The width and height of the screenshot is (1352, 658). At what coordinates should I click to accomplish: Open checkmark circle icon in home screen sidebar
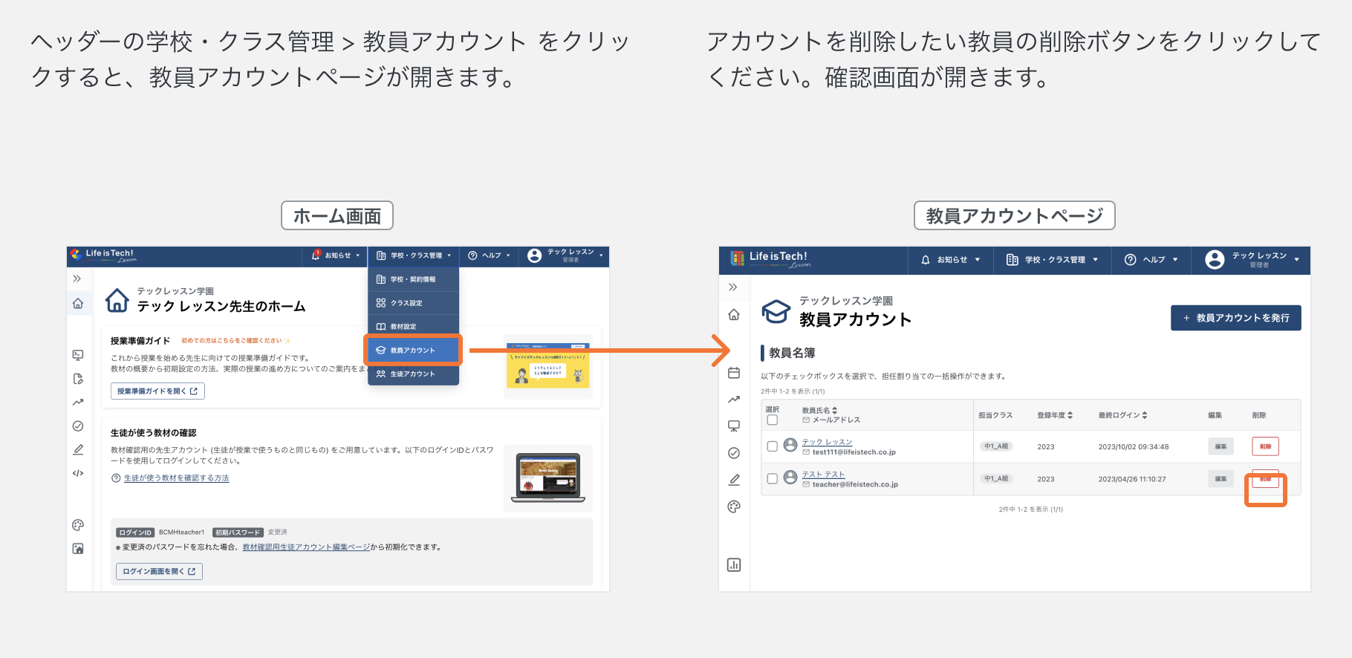(78, 426)
